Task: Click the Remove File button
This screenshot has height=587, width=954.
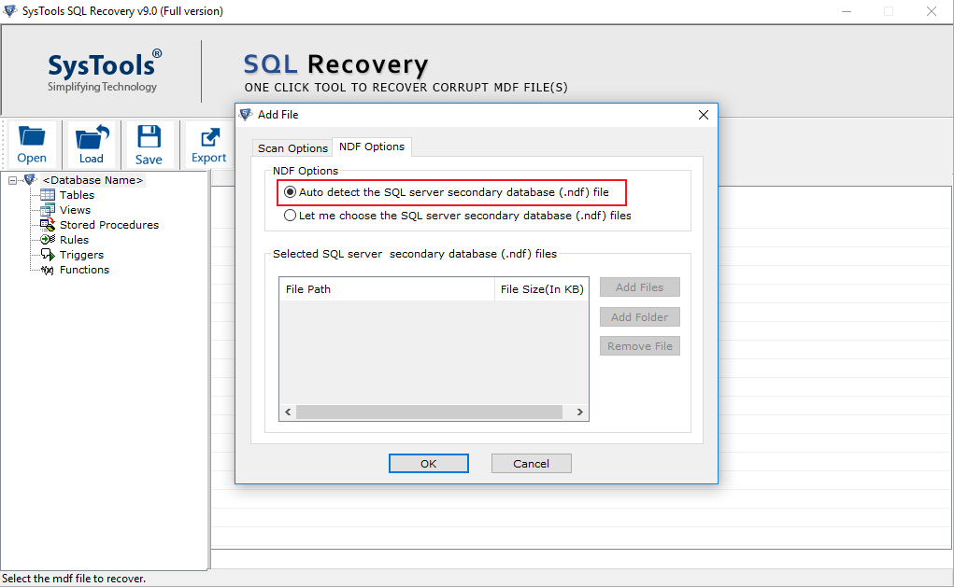Action: click(x=639, y=345)
